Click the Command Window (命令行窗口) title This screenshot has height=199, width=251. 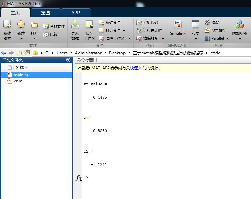pos(87,60)
